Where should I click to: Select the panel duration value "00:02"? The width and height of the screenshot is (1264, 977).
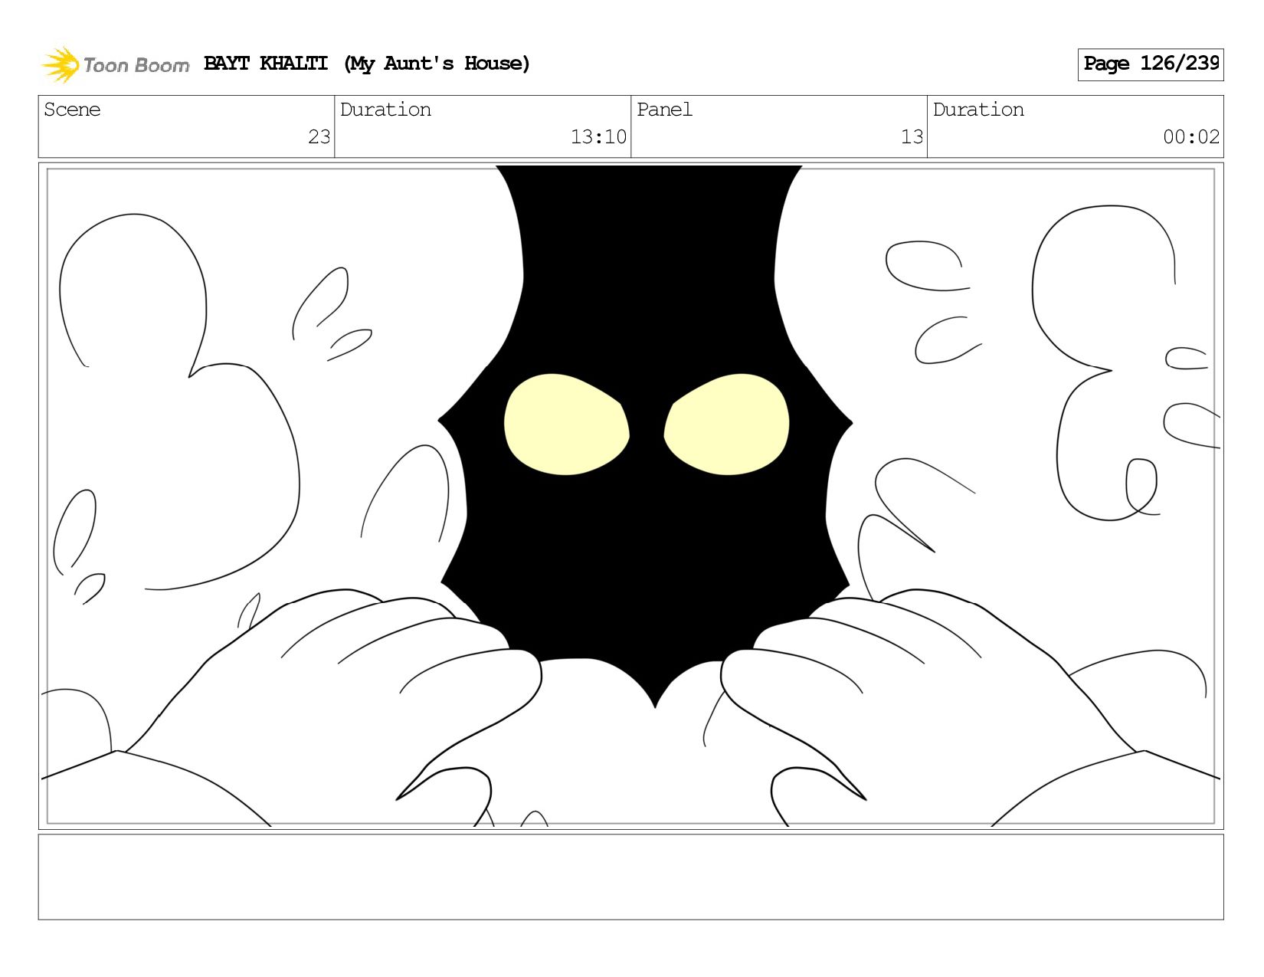tap(1191, 137)
